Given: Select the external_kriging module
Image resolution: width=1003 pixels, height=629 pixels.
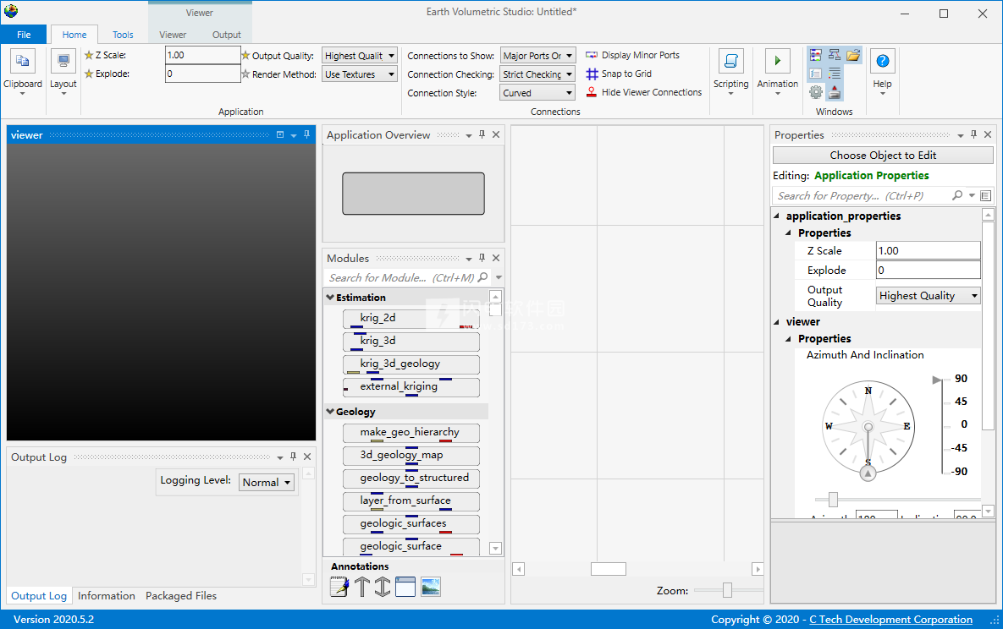Looking at the screenshot, I should point(411,387).
